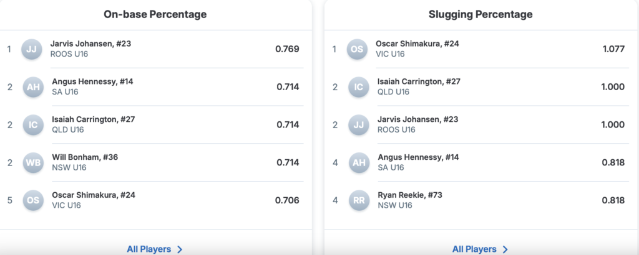
Task: Click Jarvis Johansen's JJ avatar in On-base Percentage
Action: [32, 49]
